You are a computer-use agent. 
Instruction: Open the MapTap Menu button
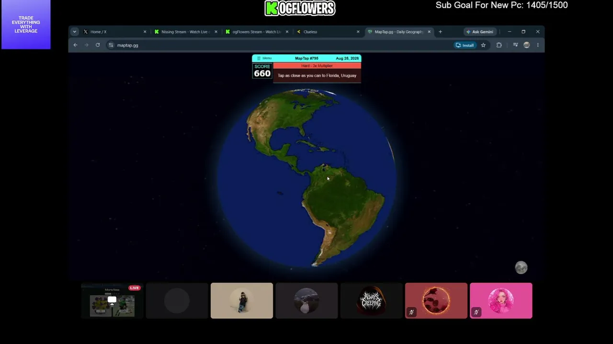coord(264,58)
